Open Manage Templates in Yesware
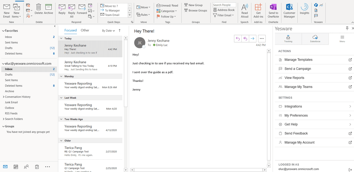The width and height of the screenshot is (354, 172). tap(314, 60)
